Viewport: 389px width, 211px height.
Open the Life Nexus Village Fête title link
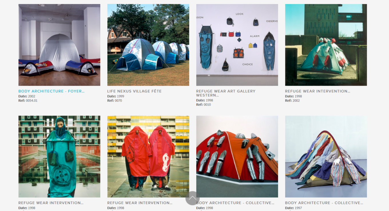(x=134, y=91)
